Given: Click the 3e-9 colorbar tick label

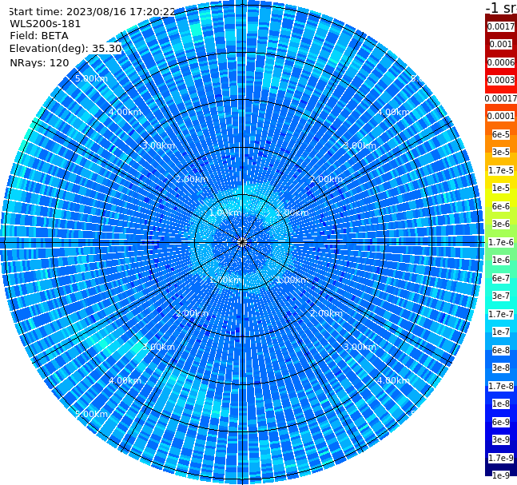Looking at the screenshot, I should tap(501, 439).
